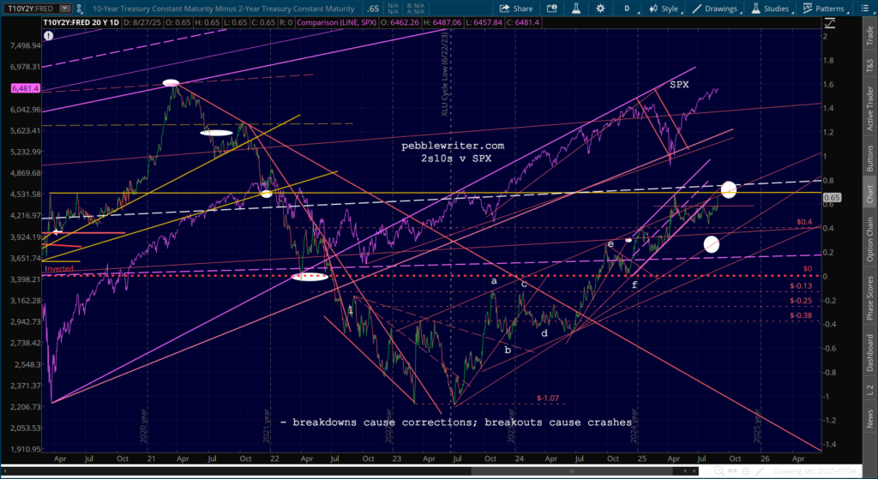This screenshot has width=878, height=479.
Task: Select the zoom magnifier tool at bottom
Action: point(719,472)
